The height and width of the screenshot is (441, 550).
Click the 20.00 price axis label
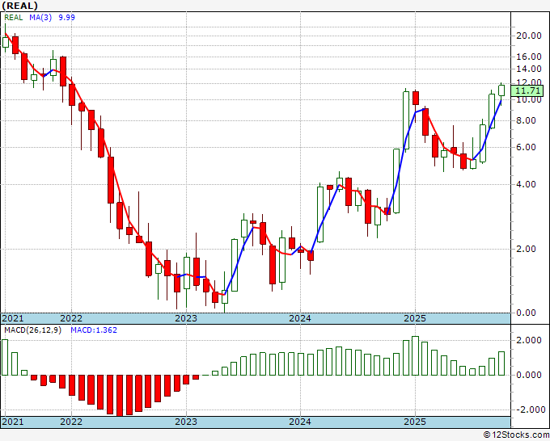tap(529, 36)
